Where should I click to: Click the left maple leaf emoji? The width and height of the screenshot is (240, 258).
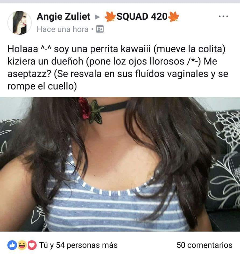pos(110,16)
